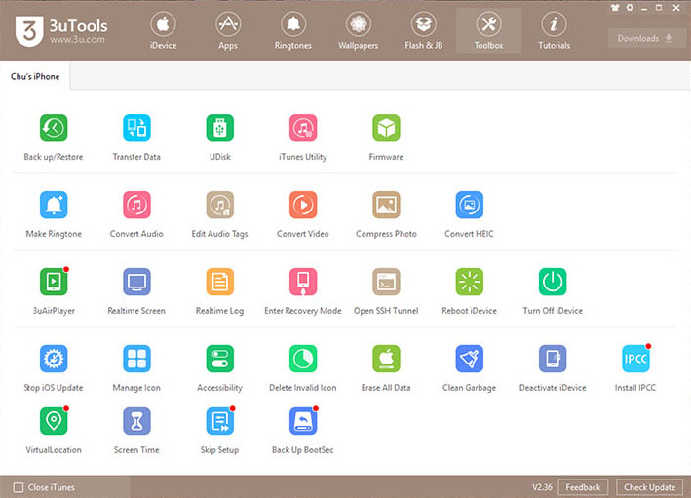The height and width of the screenshot is (498, 691).
Task: Open the Tutorials section
Action: coord(554,31)
